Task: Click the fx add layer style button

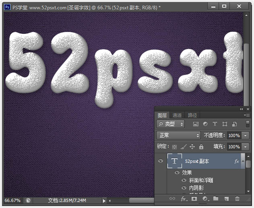Action: click(183, 199)
